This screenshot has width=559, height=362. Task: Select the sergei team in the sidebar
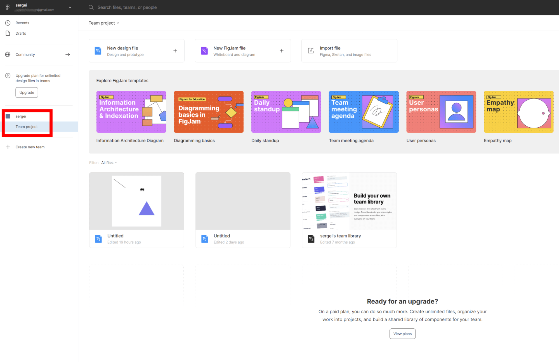[21, 116]
